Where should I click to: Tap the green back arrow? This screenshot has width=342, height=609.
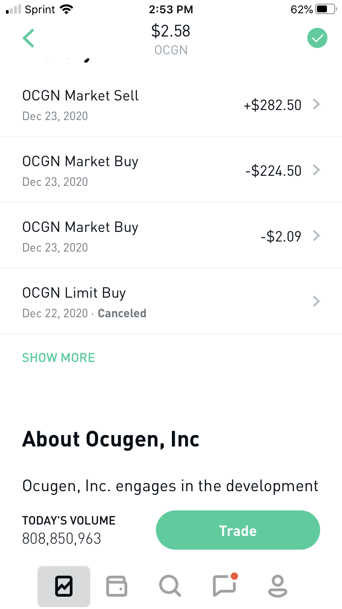click(x=28, y=38)
